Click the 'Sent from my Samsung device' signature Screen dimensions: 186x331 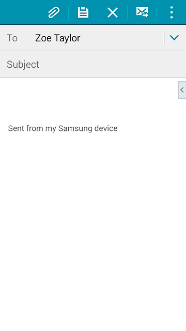click(x=63, y=128)
